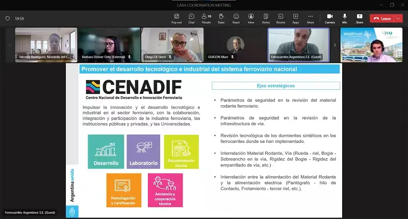Screen dimensions: 408x219
Task: Raise your hand in meeting
Action: [x=221, y=19]
